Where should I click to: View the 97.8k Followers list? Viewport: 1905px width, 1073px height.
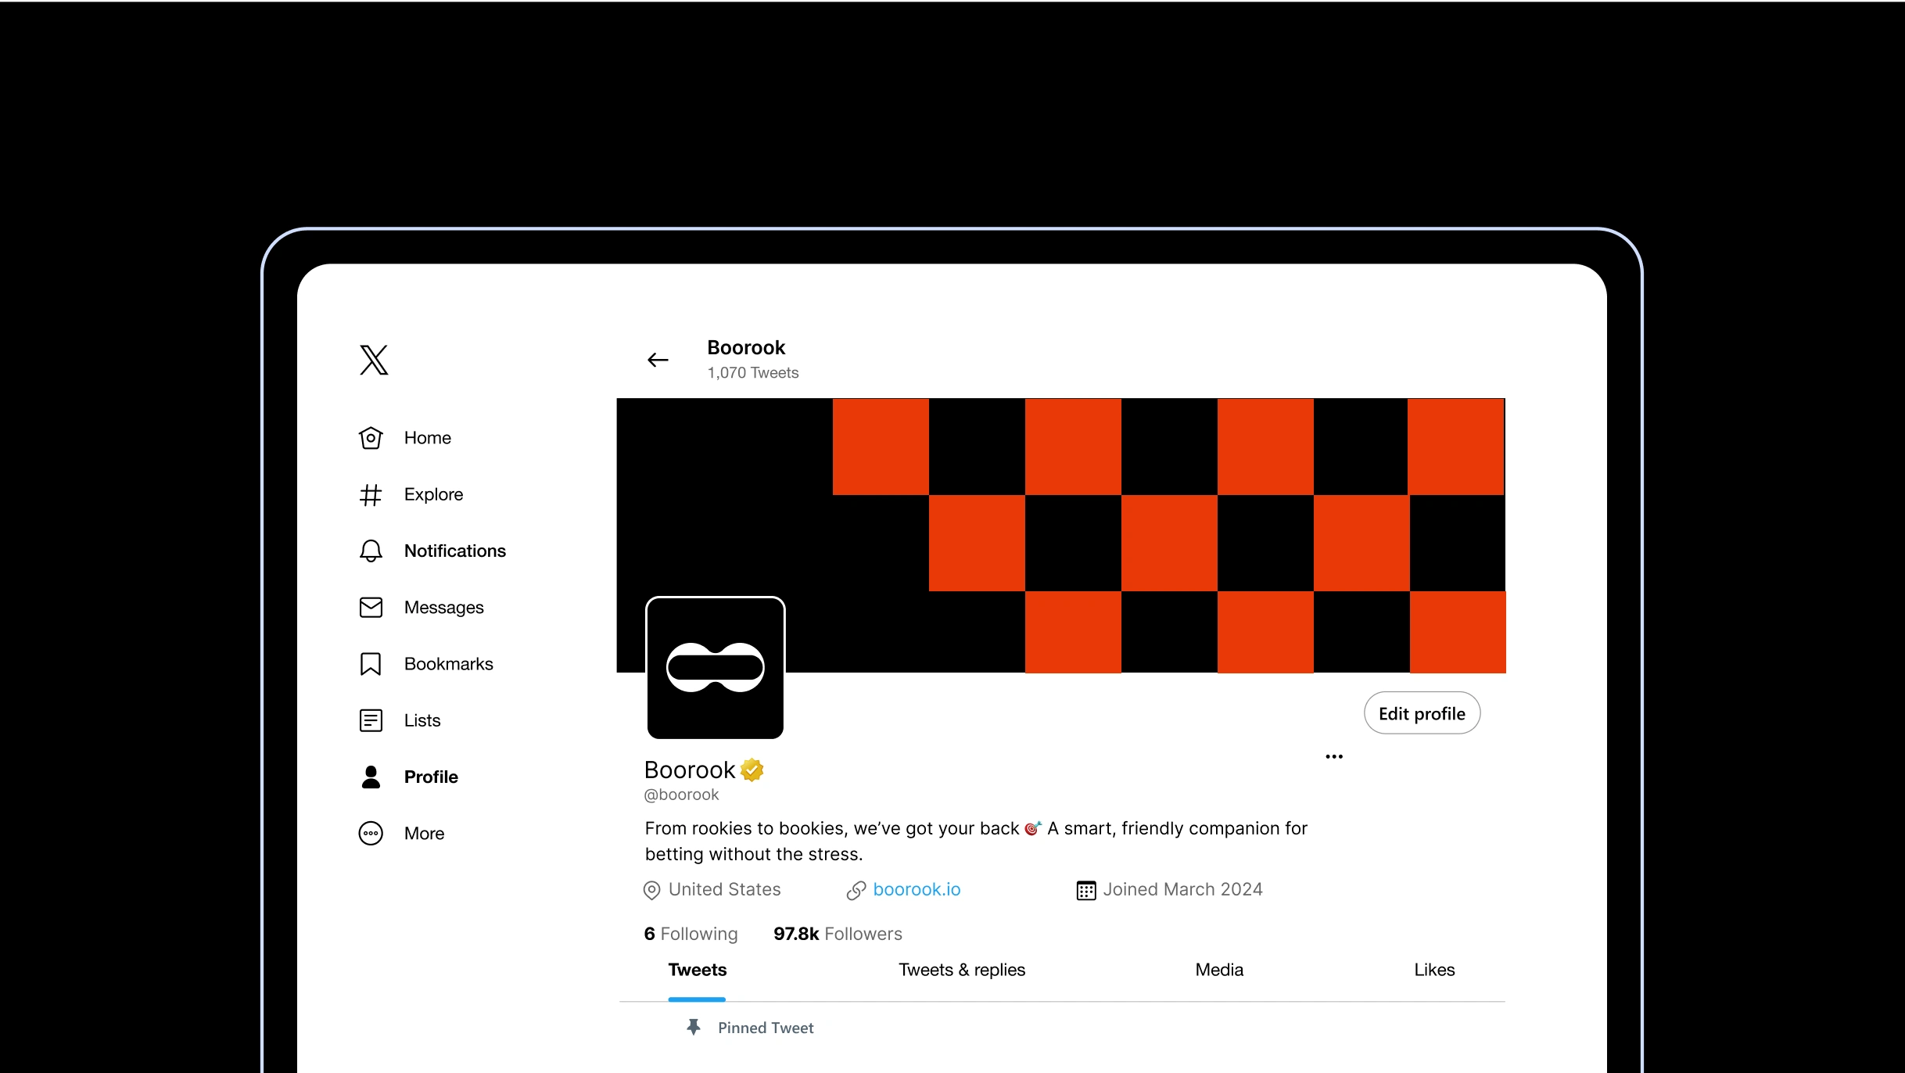pos(838,934)
